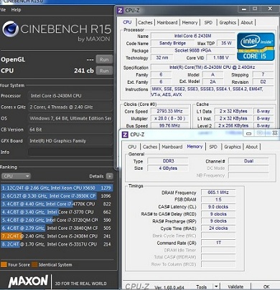Click the CAS# Latency value 9.0 clocks

tap(218, 207)
